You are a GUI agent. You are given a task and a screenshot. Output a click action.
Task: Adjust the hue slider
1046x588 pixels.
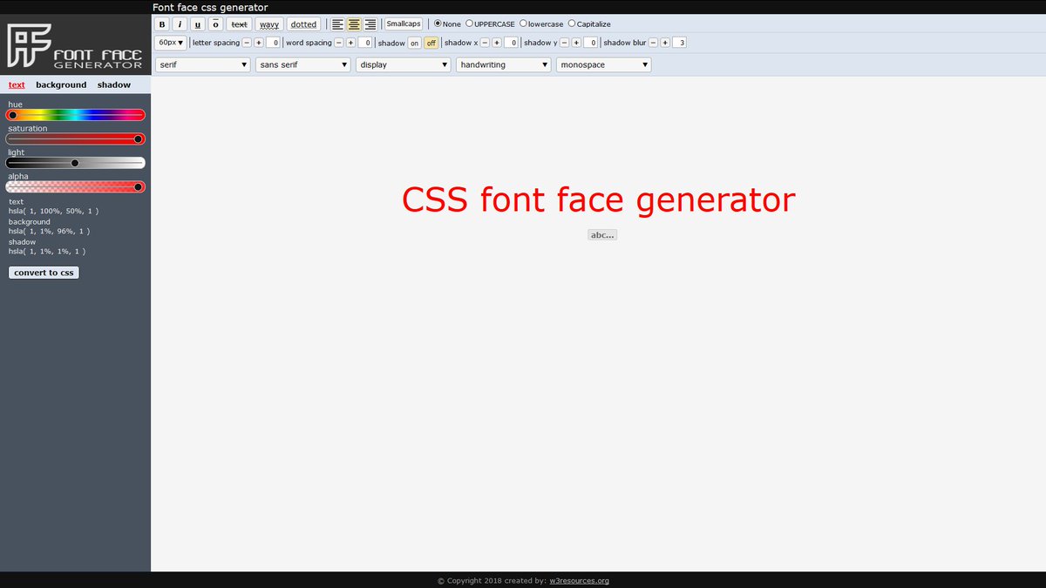click(x=76, y=114)
